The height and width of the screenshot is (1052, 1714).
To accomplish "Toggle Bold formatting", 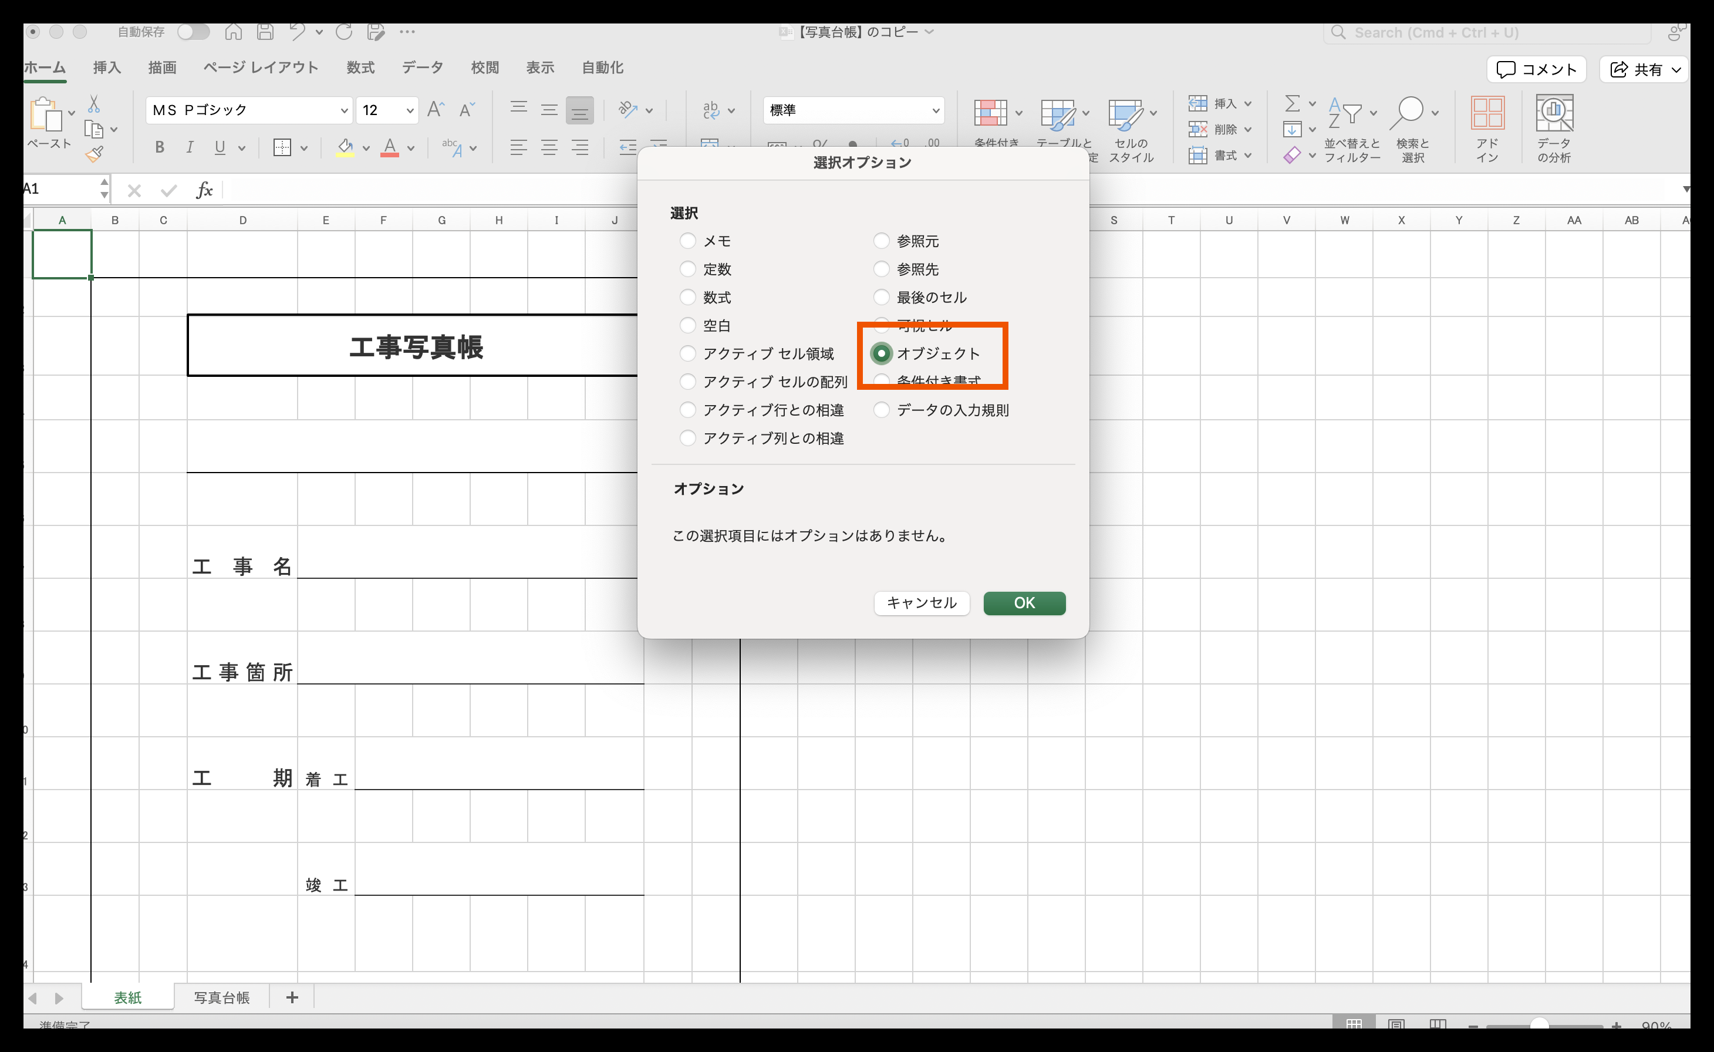I will (159, 147).
